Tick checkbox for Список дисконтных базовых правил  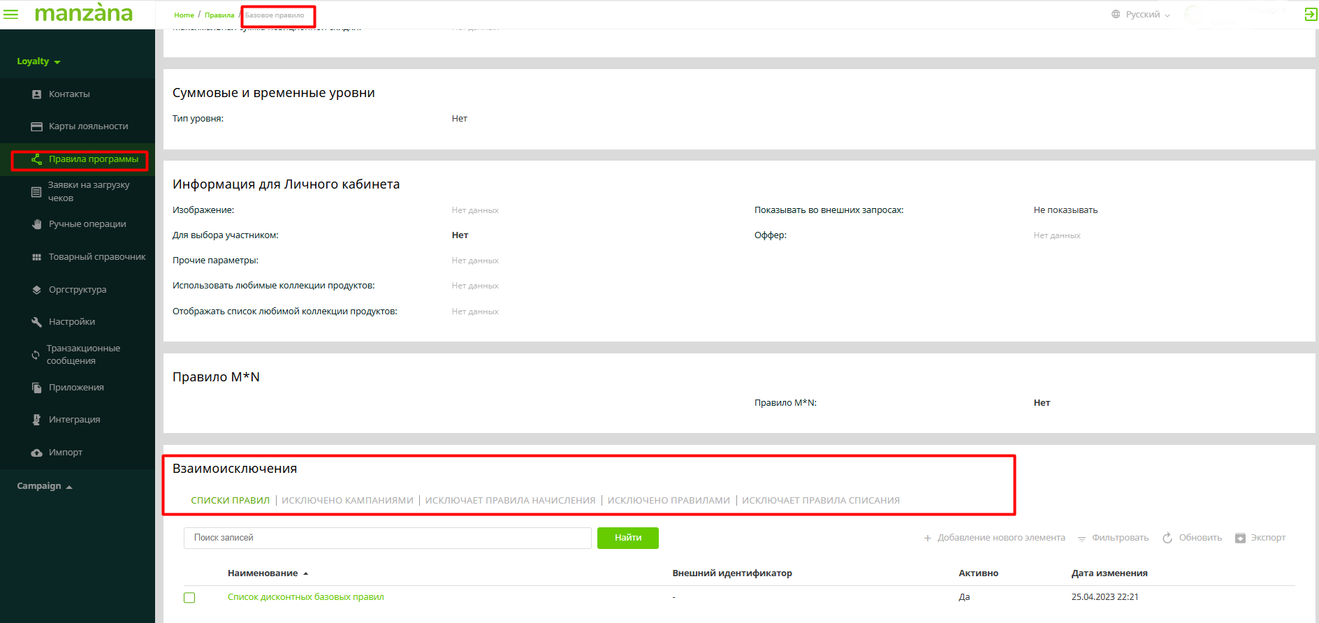tap(189, 598)
